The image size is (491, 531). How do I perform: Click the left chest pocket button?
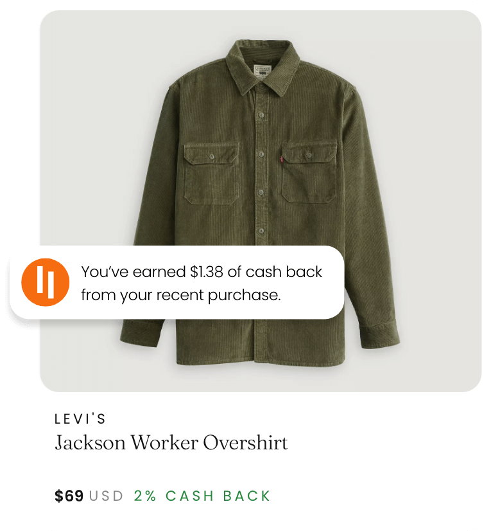click(x=212, y=156)
